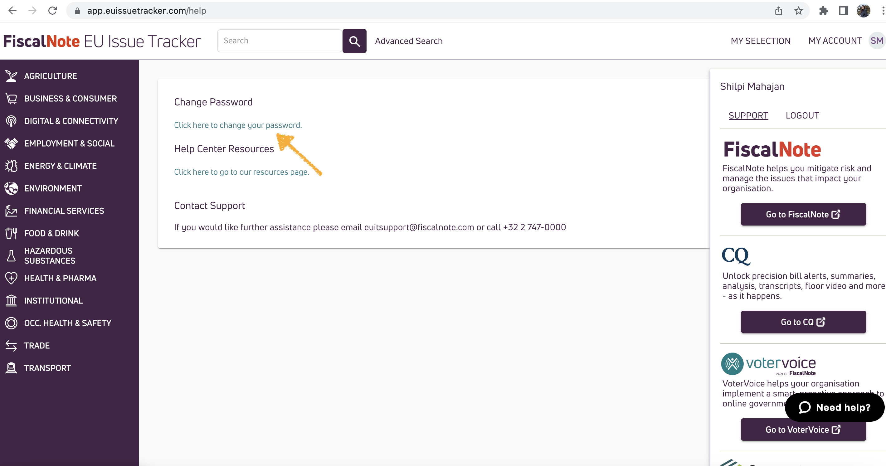Go back with the browser back arrow

click(12, 11)
